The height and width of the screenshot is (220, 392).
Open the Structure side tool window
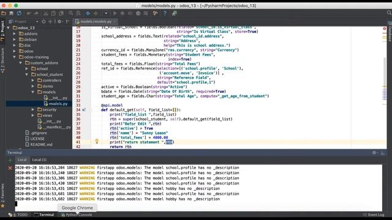[2, 60]
